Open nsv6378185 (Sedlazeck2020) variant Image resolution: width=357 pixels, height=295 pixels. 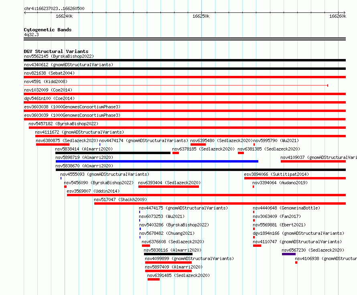(203, 149)
